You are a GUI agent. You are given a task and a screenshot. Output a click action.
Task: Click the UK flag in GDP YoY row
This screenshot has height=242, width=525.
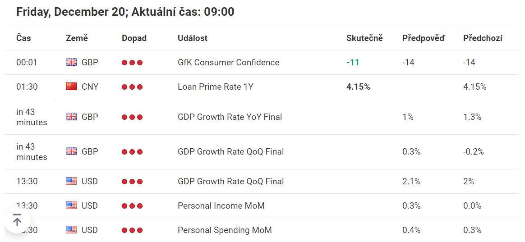(x=71, y=117)
